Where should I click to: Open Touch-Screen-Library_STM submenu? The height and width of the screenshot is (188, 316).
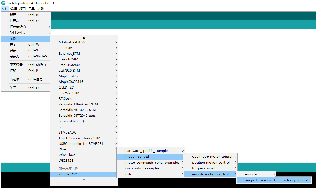coord(84,138)
